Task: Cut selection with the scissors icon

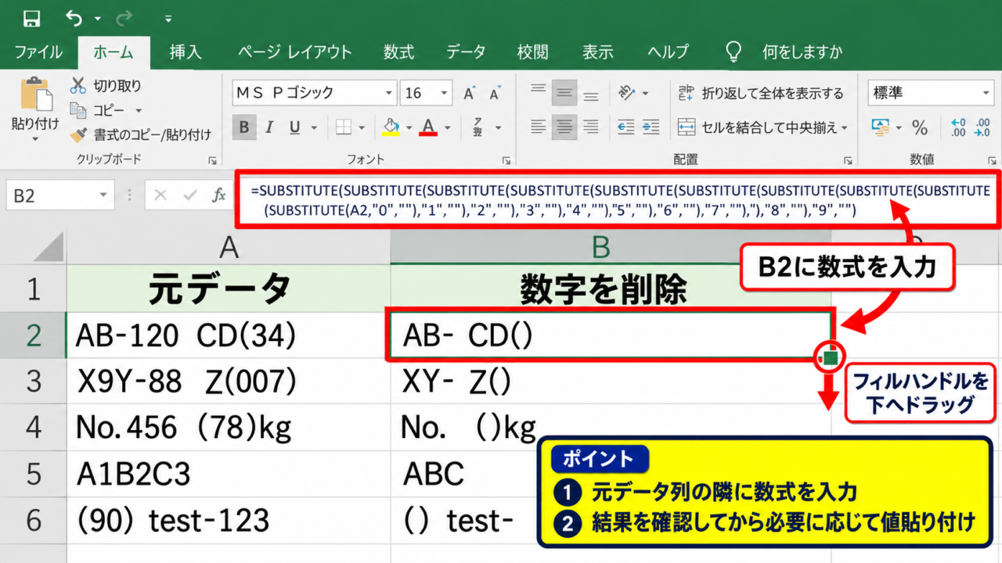Action: [78, 86]
